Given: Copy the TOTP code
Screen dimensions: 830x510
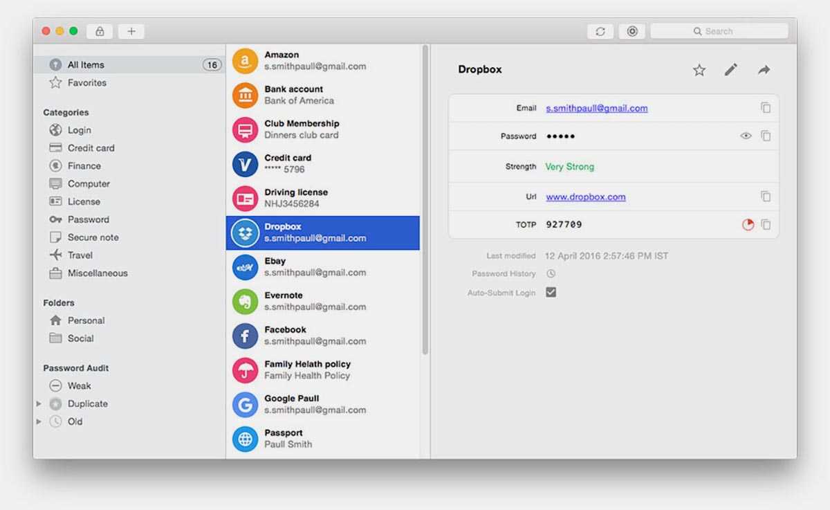Looking at the screenshot, I should pos(766,225).
